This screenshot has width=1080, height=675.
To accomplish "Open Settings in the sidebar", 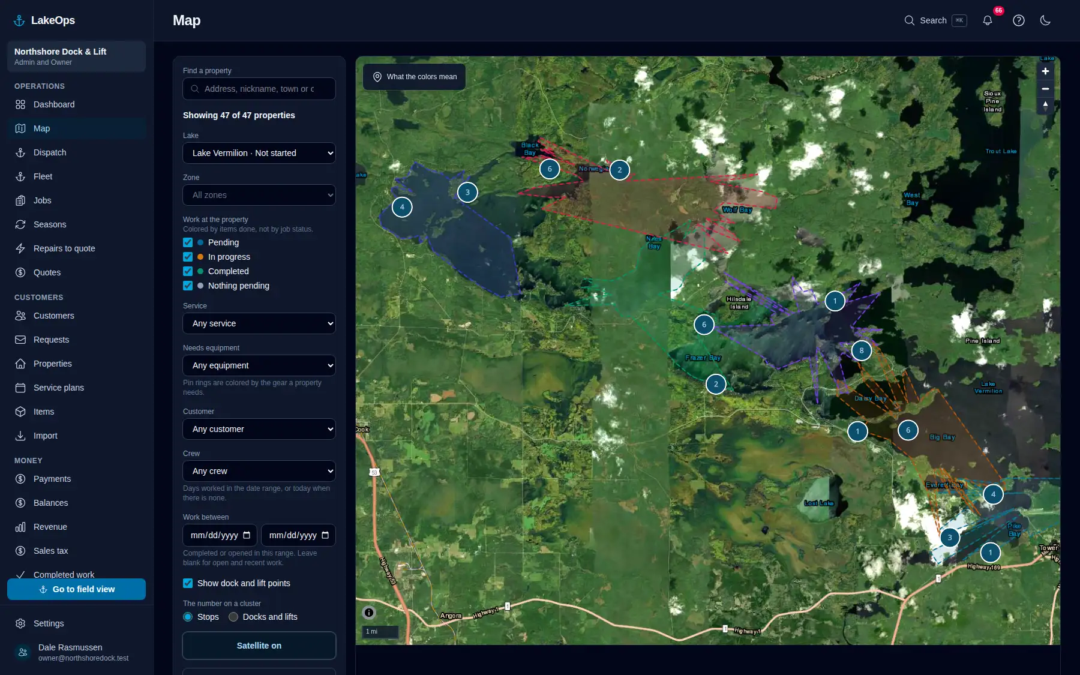I will [76, 623].
